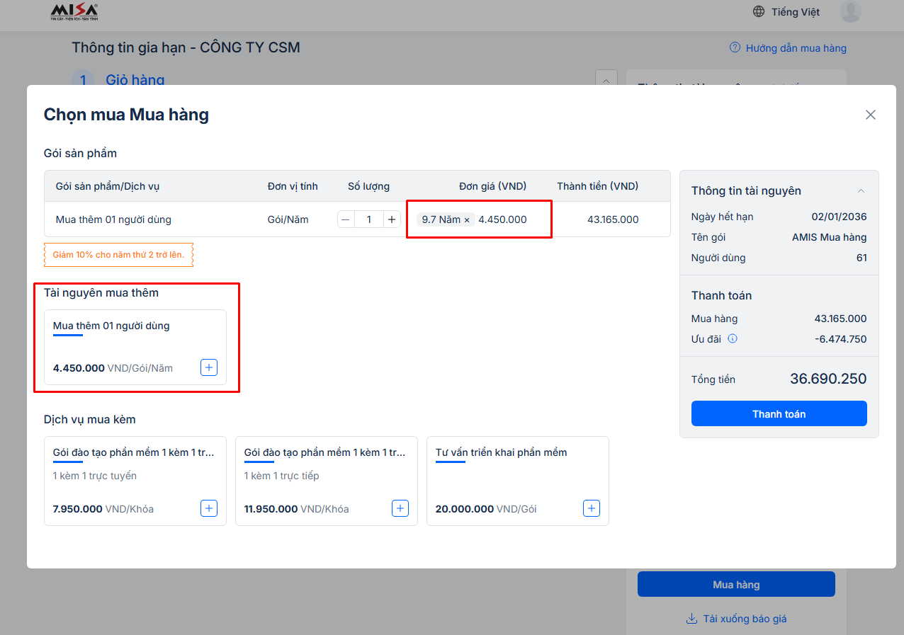Remove the 9.7 Năm duration tag
Image resolution: width=904 pixels, height=635 pixels.
point(467,220)
